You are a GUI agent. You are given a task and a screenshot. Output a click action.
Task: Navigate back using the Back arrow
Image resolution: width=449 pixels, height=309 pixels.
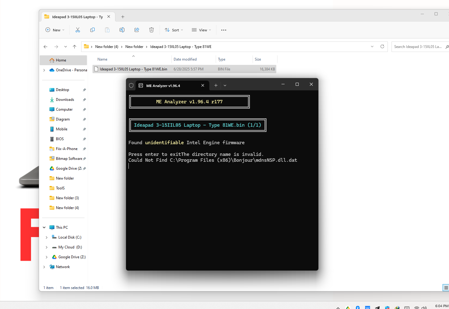(x=45, y=47)
